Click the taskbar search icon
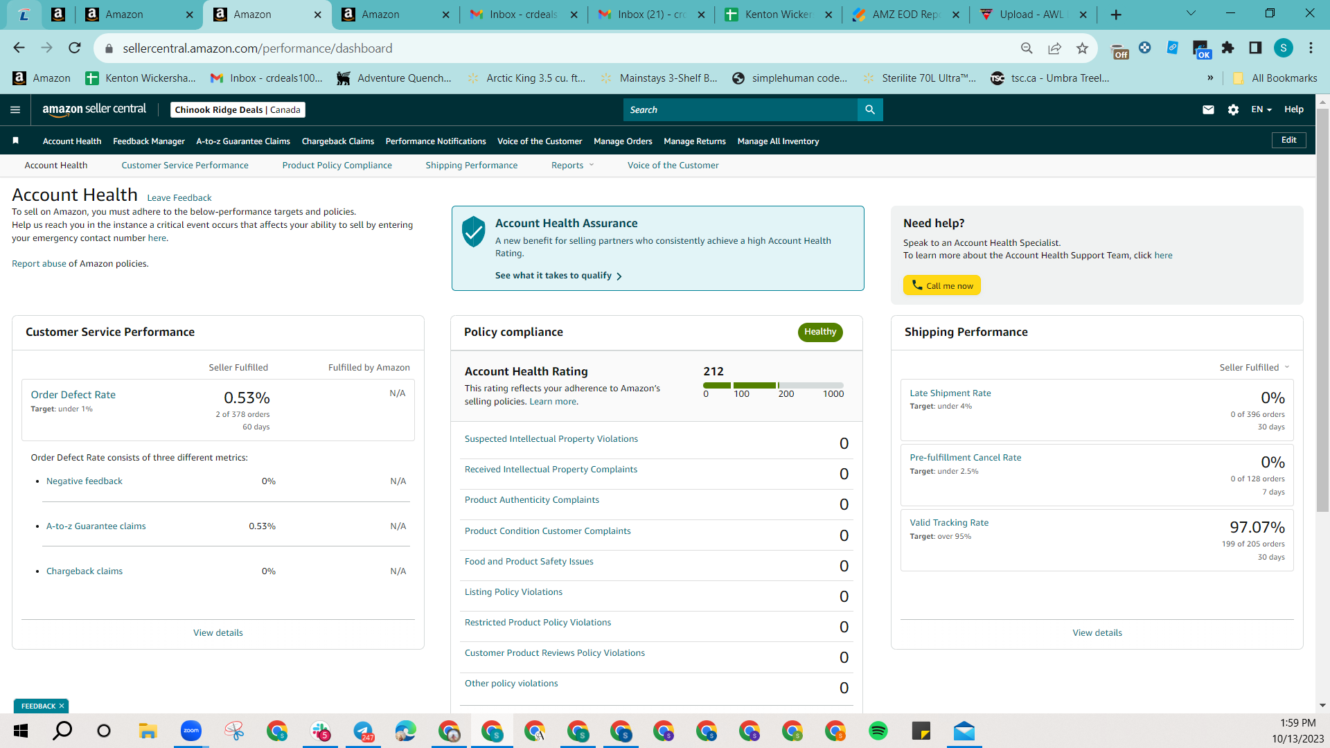The width and height of the screenshot is (1330, 748). [x=62, y=731]
